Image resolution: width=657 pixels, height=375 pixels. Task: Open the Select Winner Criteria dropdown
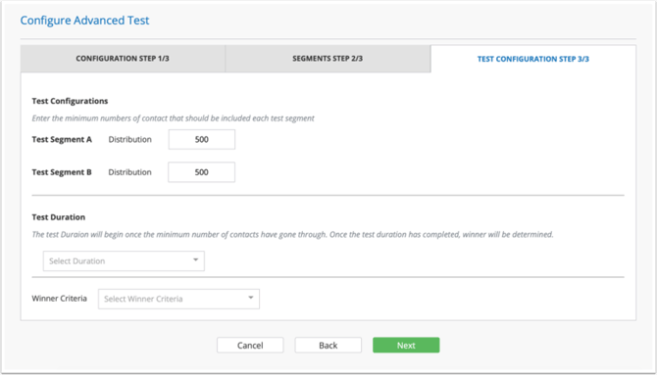tap(178, 299)
